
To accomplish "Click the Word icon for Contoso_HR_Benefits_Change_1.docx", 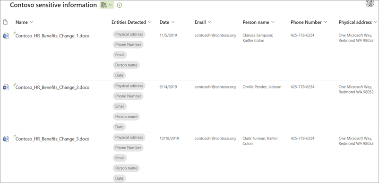I will pyautogui.click(x=6, y=36).
